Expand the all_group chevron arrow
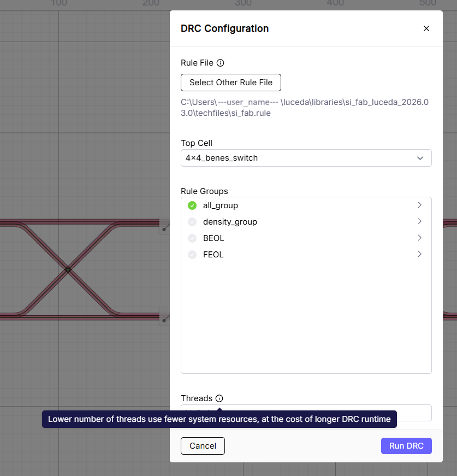 [x=419, y=205]
